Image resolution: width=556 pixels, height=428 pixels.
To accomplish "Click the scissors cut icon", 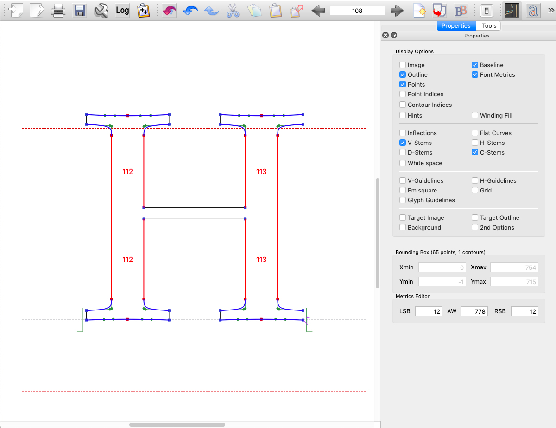I will [x=233, y=10].
